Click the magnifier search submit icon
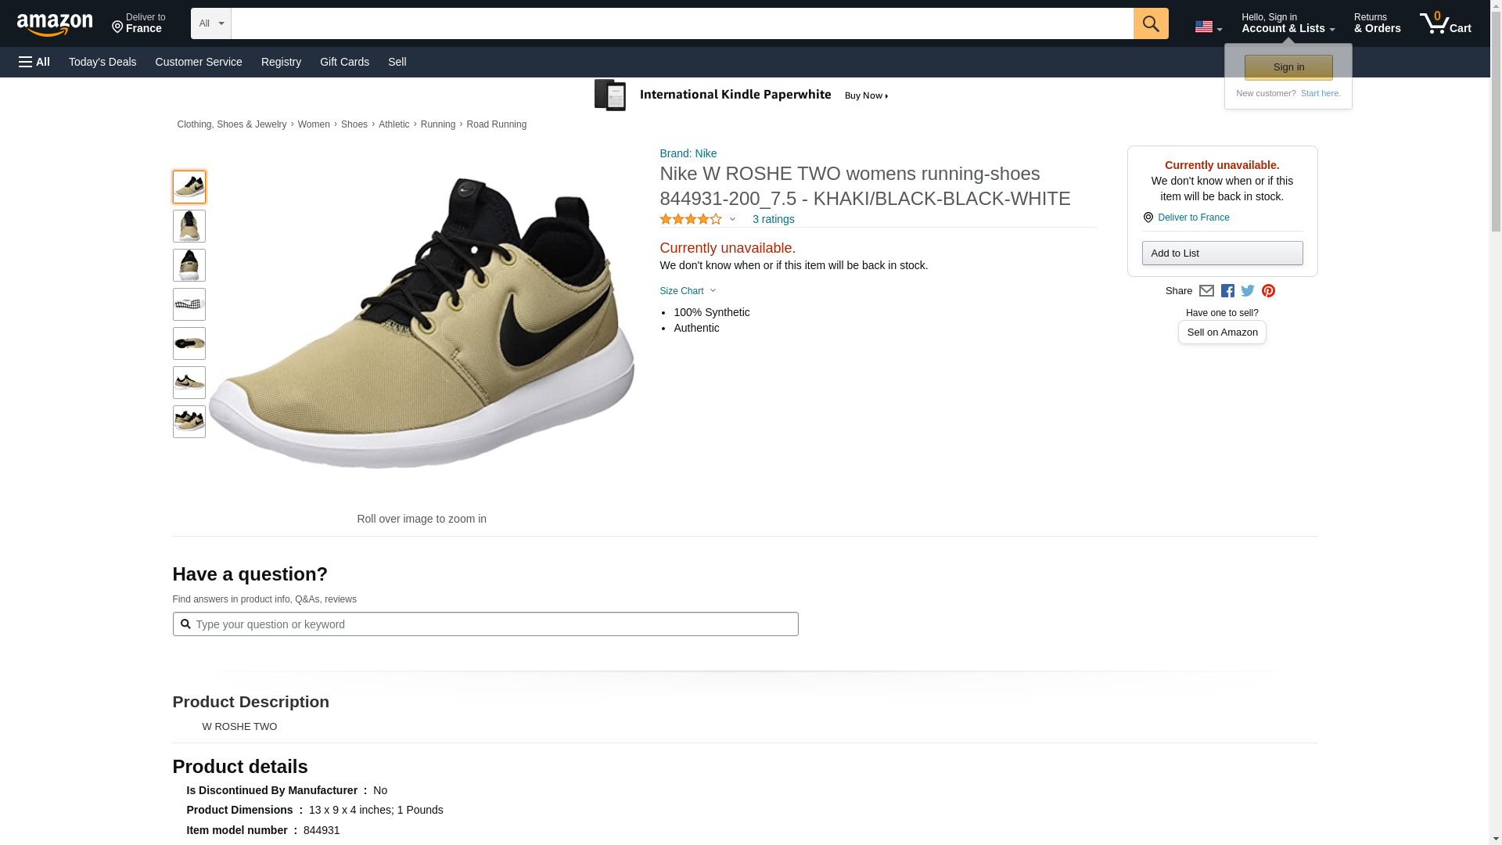Image resolution: width=1502 pixels, height=845 pixels. pyautogui.click(x=1150, y=23)
